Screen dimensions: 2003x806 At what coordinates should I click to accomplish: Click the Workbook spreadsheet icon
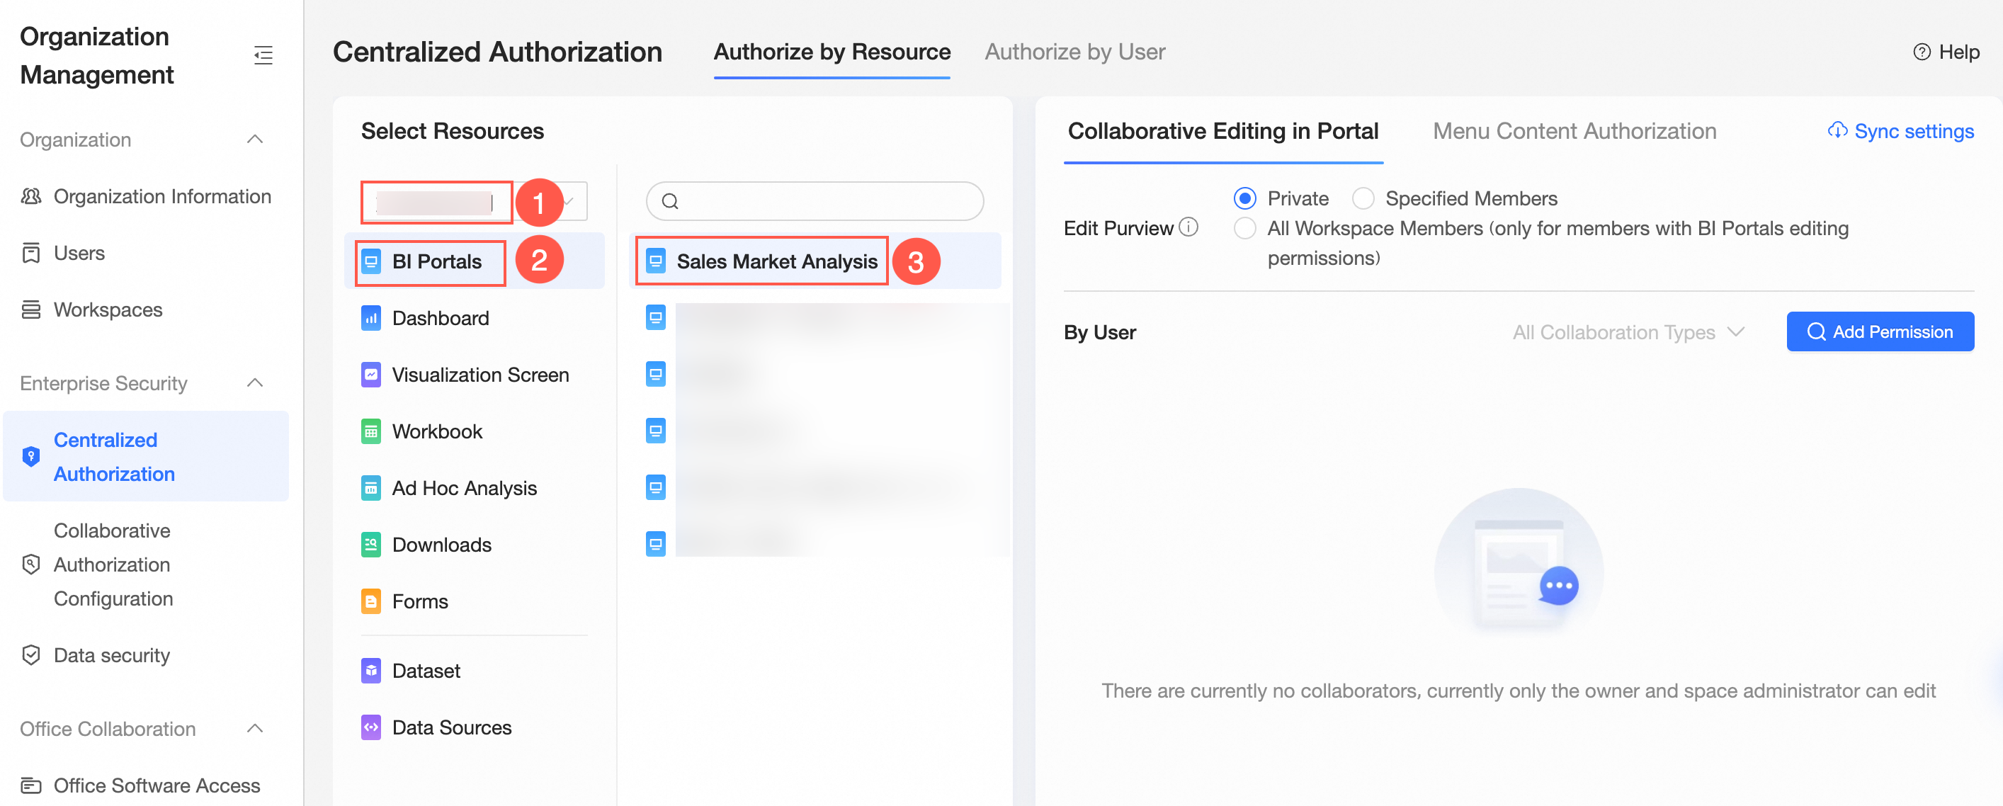[371, 431]
